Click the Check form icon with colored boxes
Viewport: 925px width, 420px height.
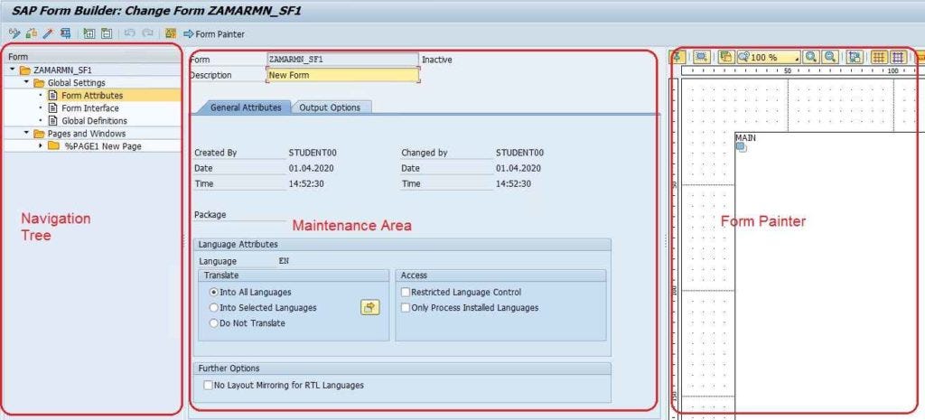click(32, 34)
